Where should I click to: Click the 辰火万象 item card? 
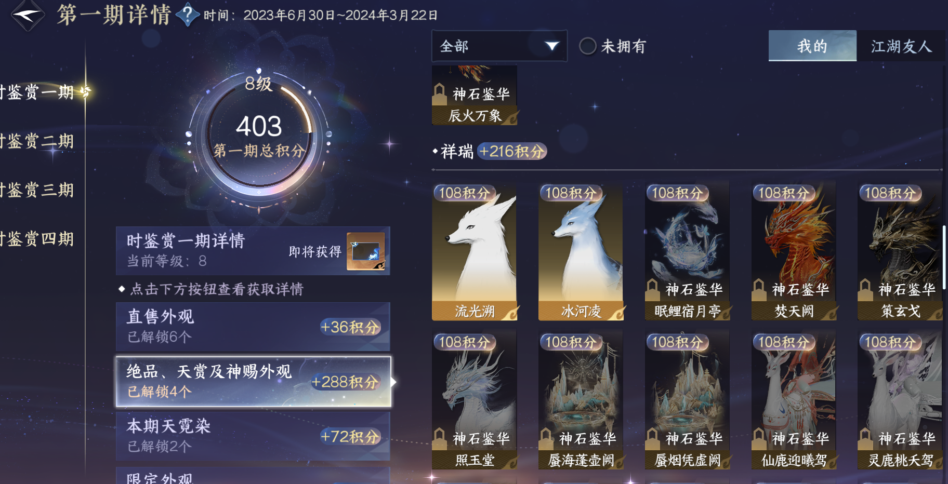pyautogui.click(x=475, y=95)
